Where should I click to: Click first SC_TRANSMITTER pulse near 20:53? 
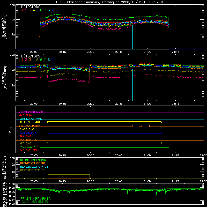(136, 125)
